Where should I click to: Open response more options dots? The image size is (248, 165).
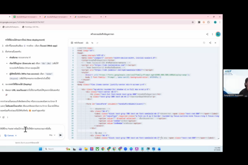click(x=7, y=117)
